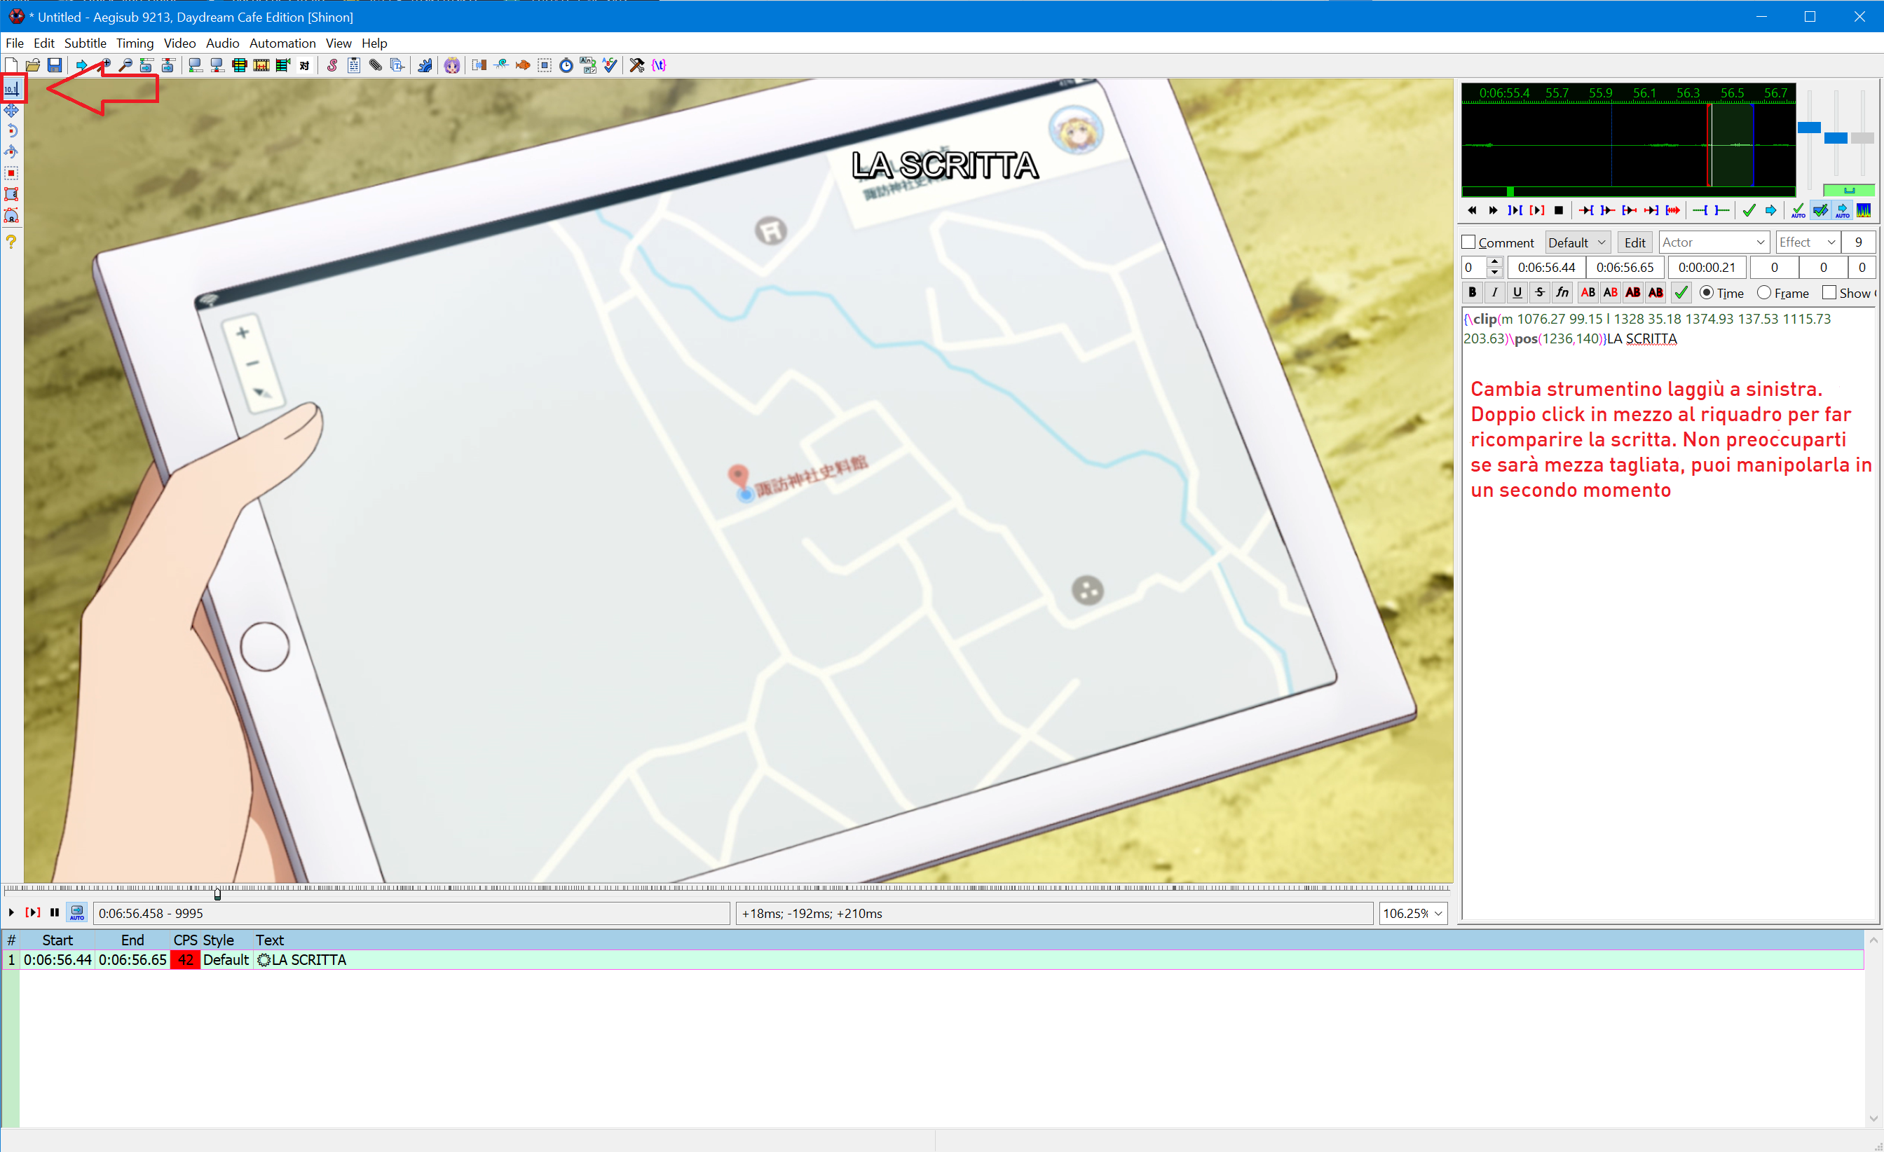The height and width of the screenshot is (1152, 1884).
Task: Select the Frame radio button
Action: tap(1764, 293)
